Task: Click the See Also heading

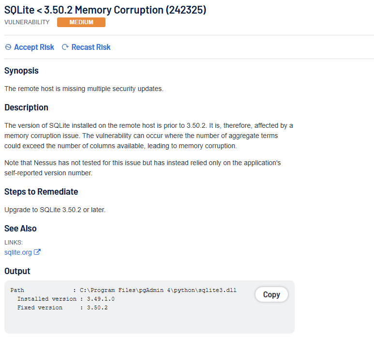Action: point(20,229)
